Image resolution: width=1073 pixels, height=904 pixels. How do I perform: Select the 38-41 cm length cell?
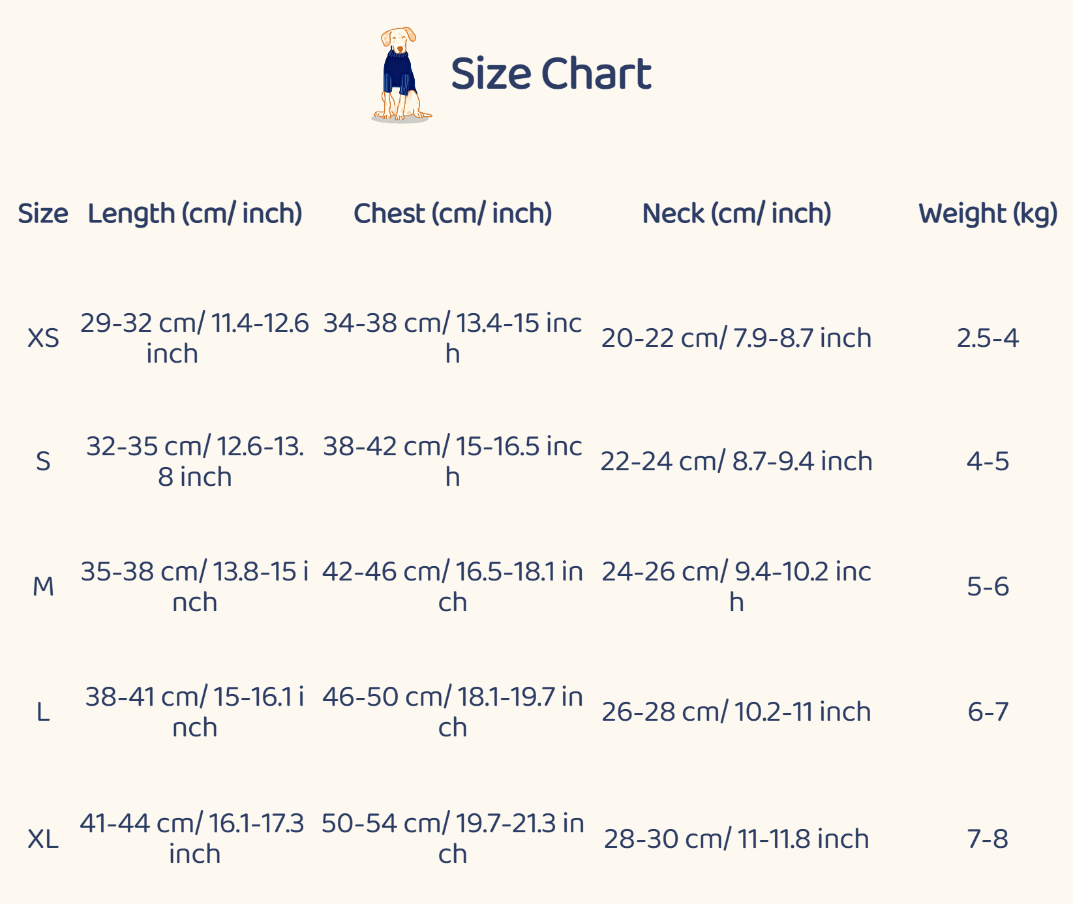click(194, 712)
